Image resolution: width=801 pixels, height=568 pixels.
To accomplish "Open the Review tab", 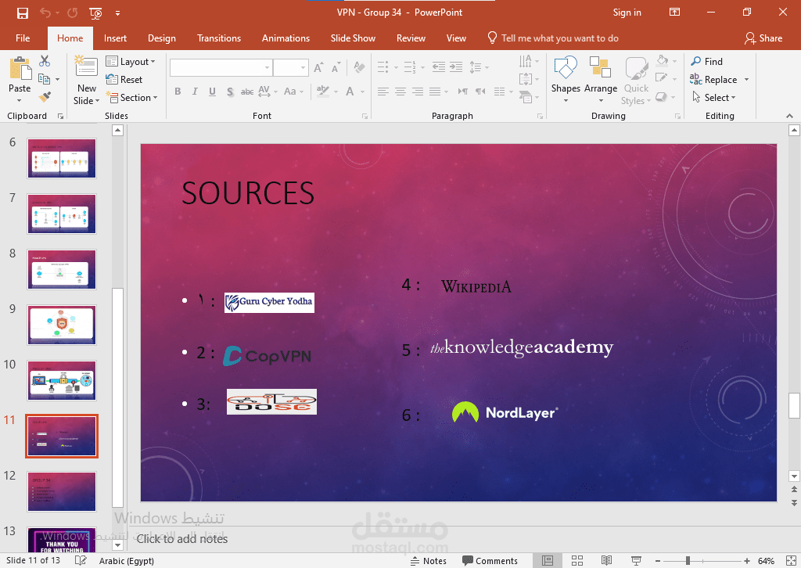I will (411, 38).
